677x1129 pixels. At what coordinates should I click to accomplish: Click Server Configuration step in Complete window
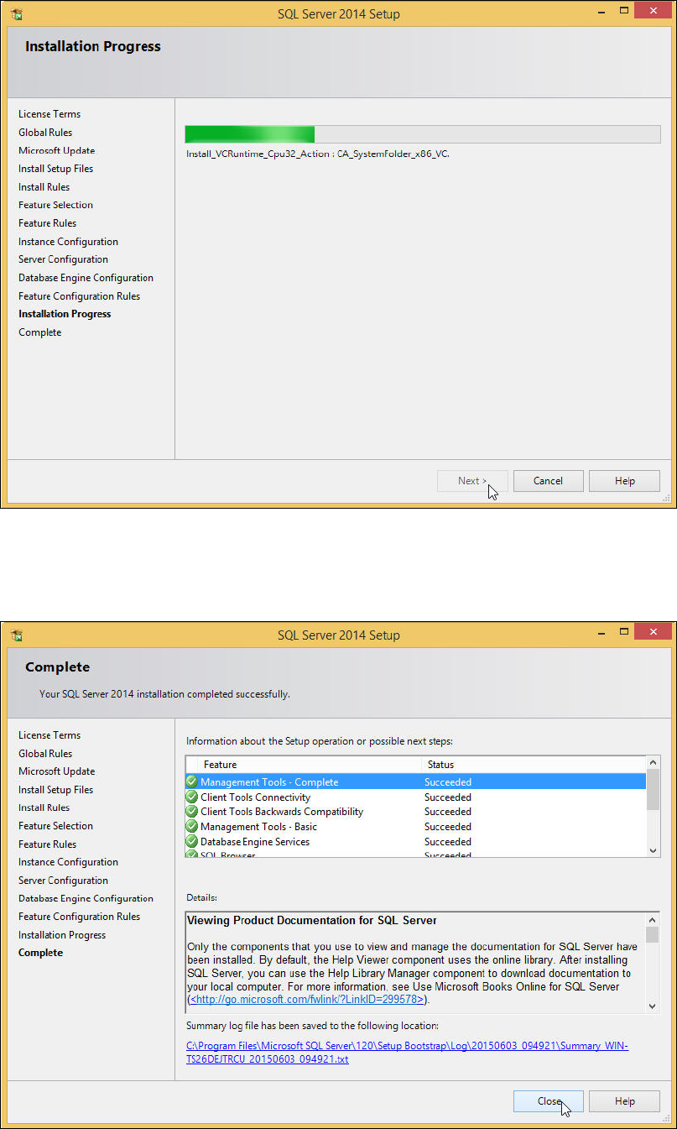point(63,881)
